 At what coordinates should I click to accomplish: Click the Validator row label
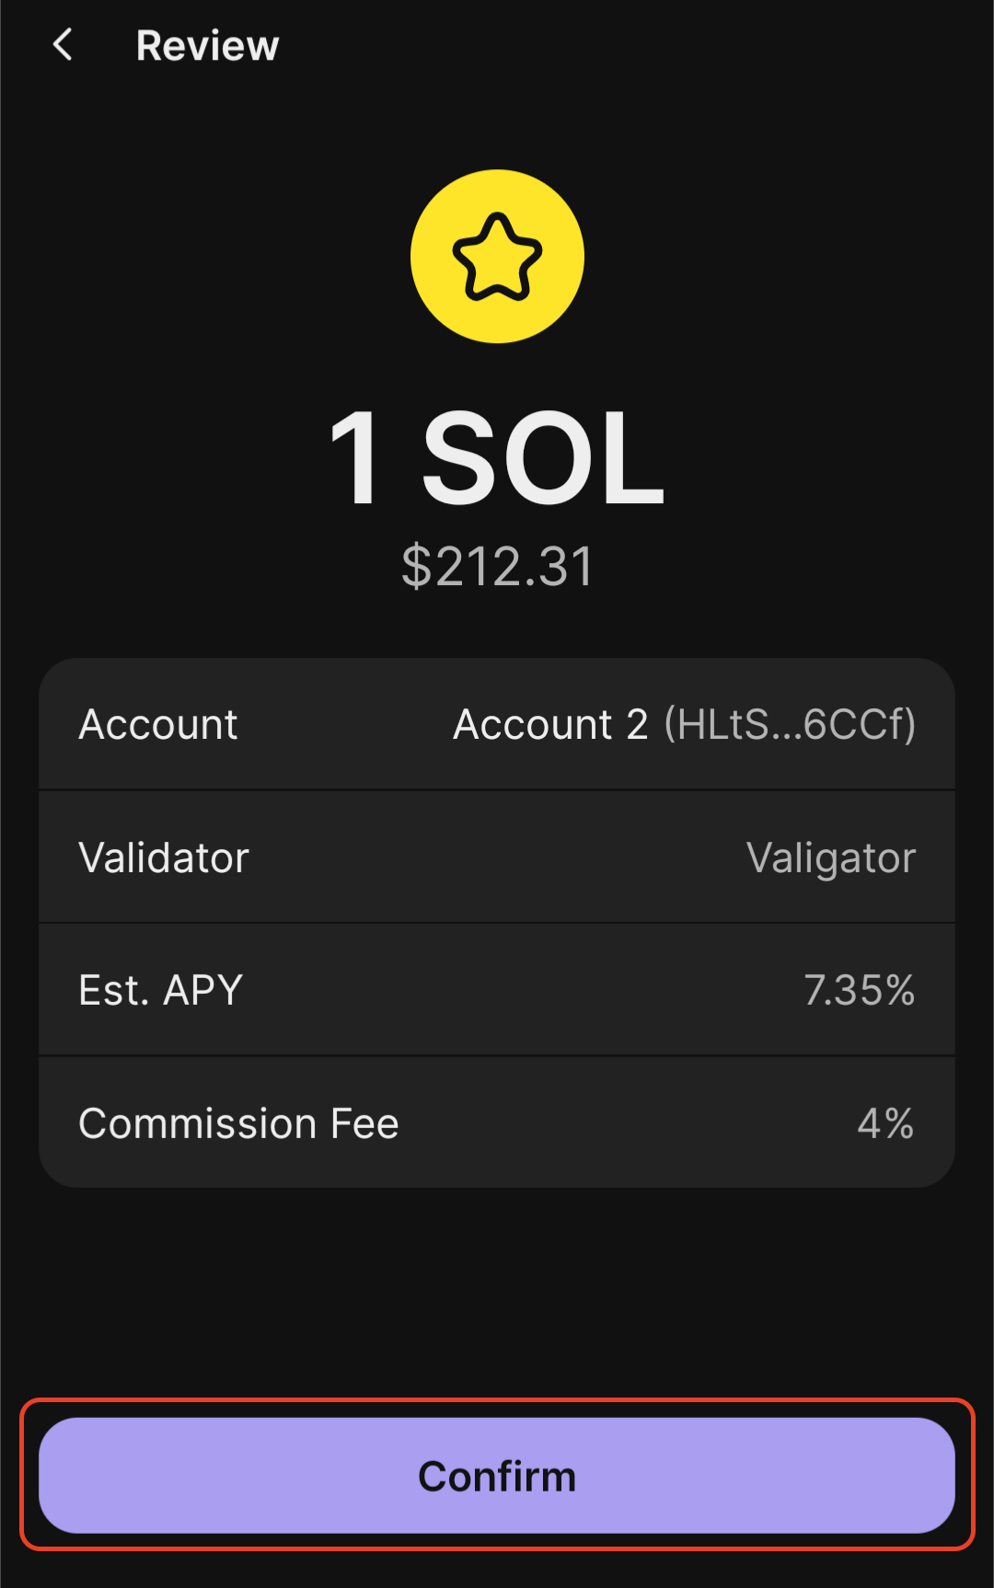(164, 857)
